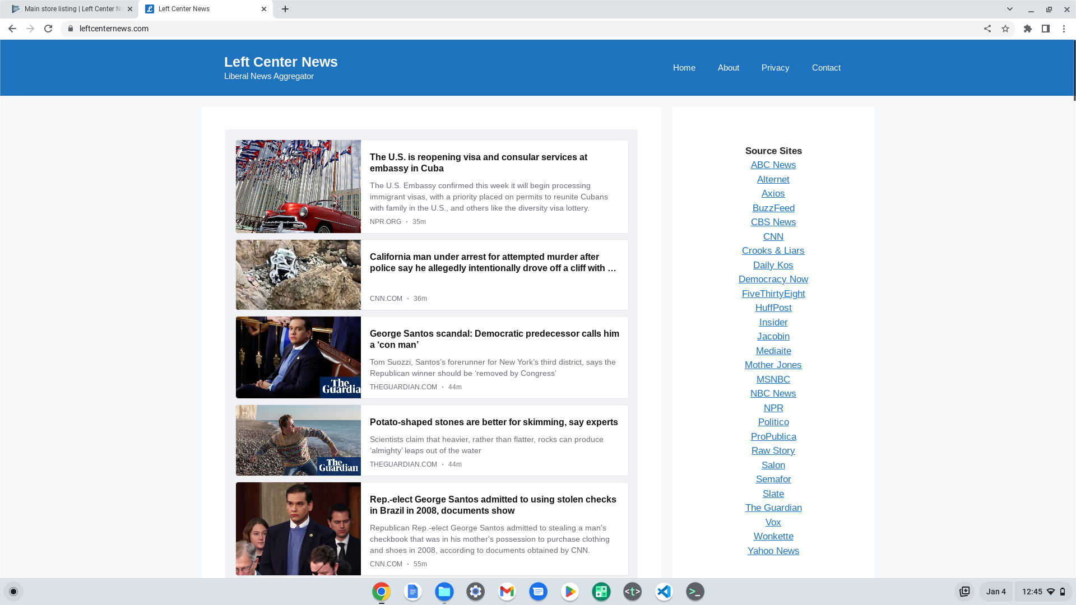Launch Google Docs from the shelf
Image resolution: width=1076 pixels, height=605 pixels.
click(412, 592)
